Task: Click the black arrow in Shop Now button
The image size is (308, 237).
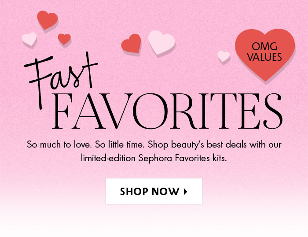Action: 186,192
